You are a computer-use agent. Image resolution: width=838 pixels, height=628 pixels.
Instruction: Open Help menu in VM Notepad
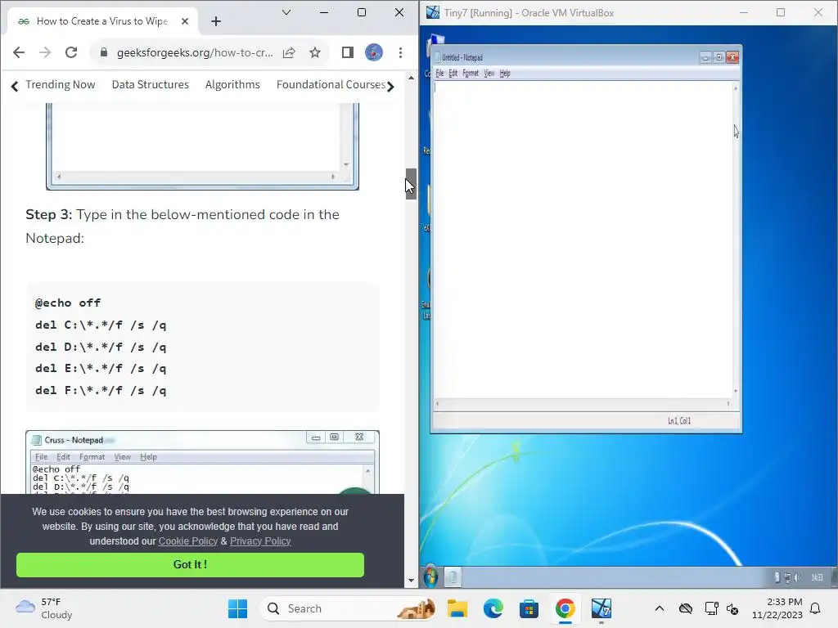(505, 73)
